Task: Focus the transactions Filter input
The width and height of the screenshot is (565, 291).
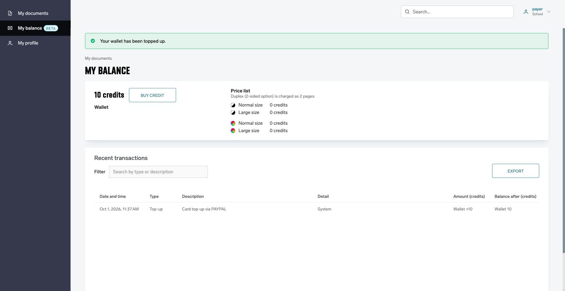Action: point(158,172)
